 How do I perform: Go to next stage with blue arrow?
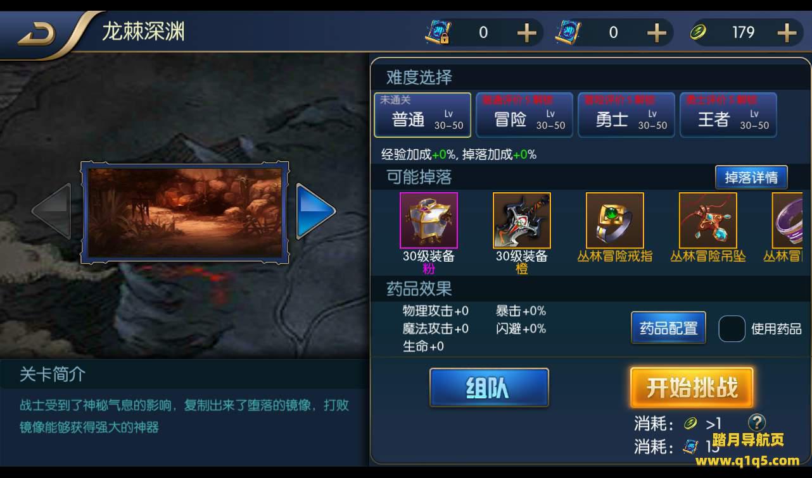(x=315, y=211)
